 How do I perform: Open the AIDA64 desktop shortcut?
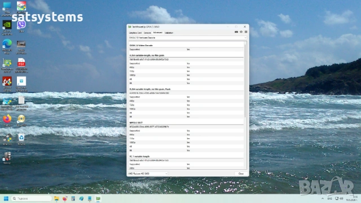(7, 84)
